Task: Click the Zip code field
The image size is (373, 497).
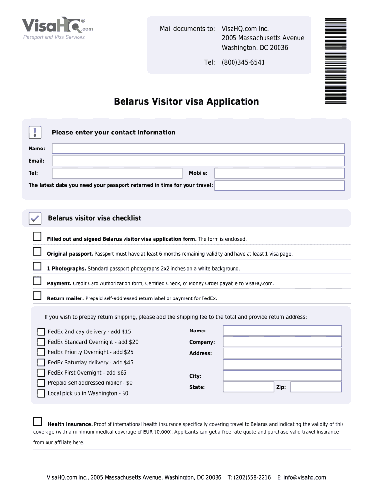Action: [316, 387]
